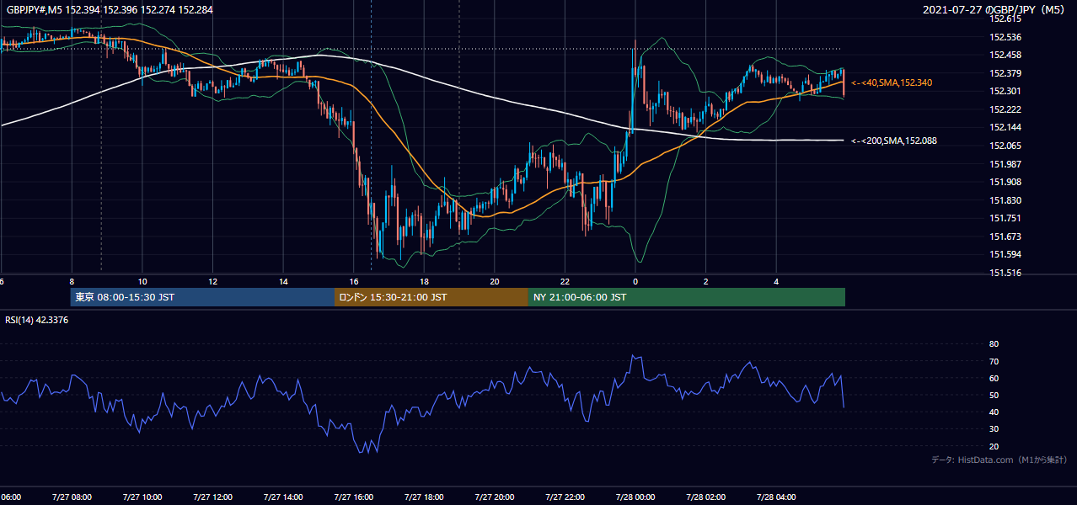The height and width of the screenshot is (505, 1077).
Task: Click hour tick 12 under price chart
Action: point(212,282)
